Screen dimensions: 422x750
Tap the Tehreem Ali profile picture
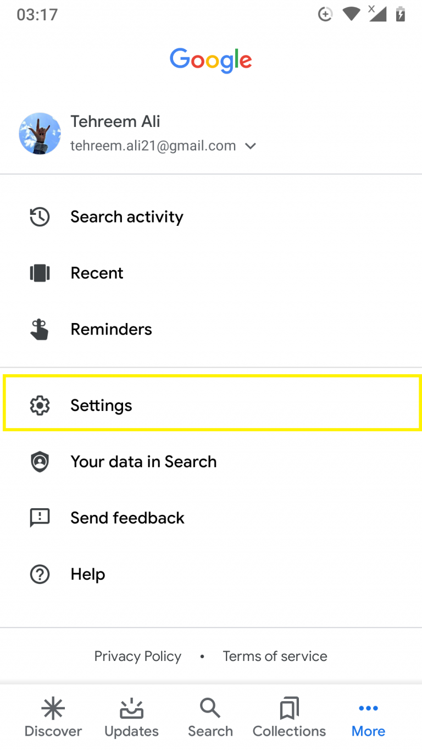point(40,134)
